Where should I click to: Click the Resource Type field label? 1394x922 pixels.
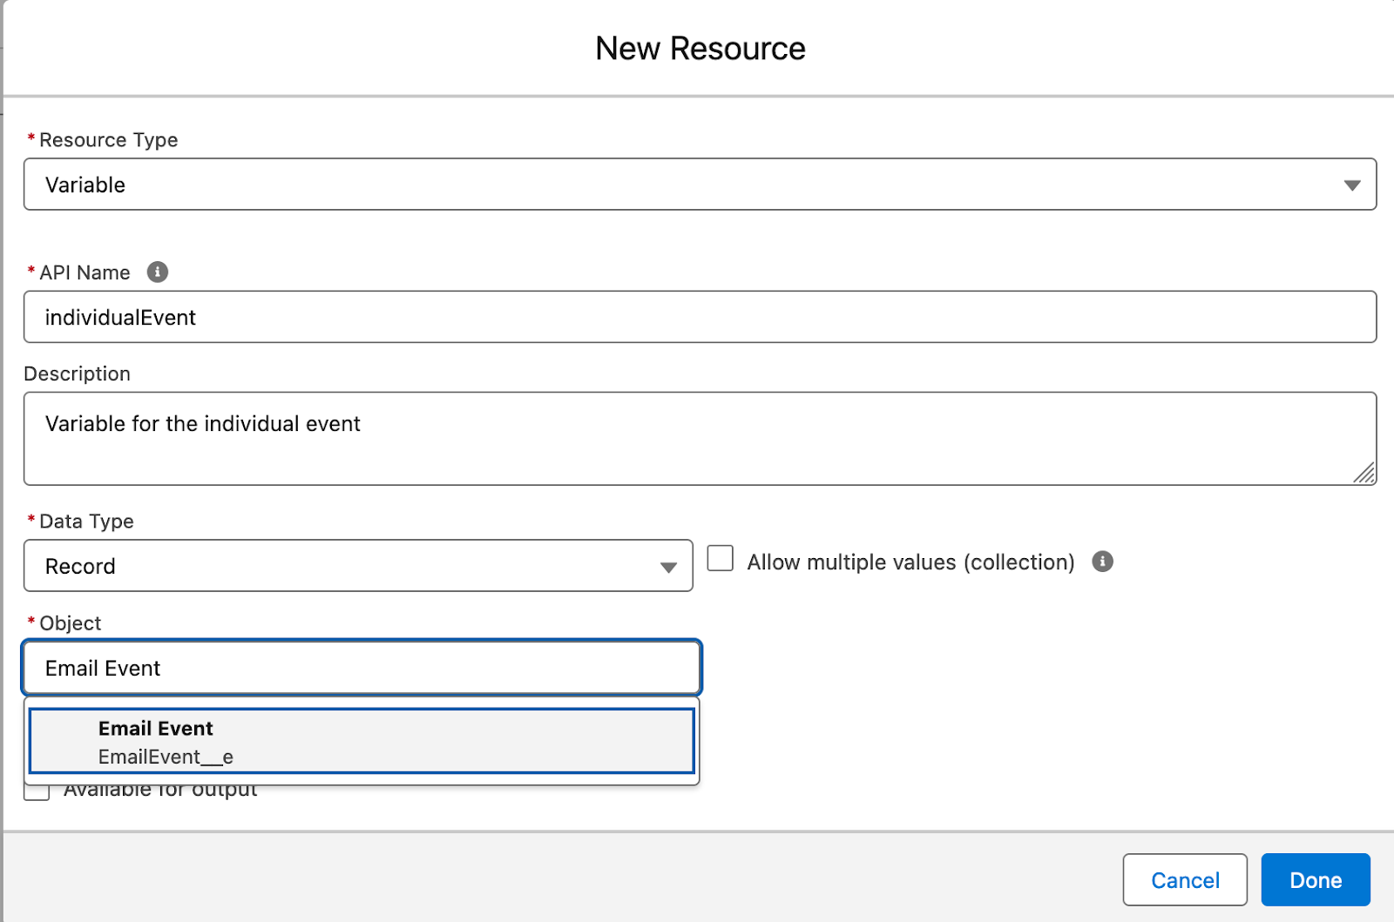point(108,140)
